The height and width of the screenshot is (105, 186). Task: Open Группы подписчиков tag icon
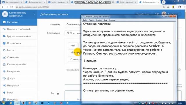click(x=4, y=36)
